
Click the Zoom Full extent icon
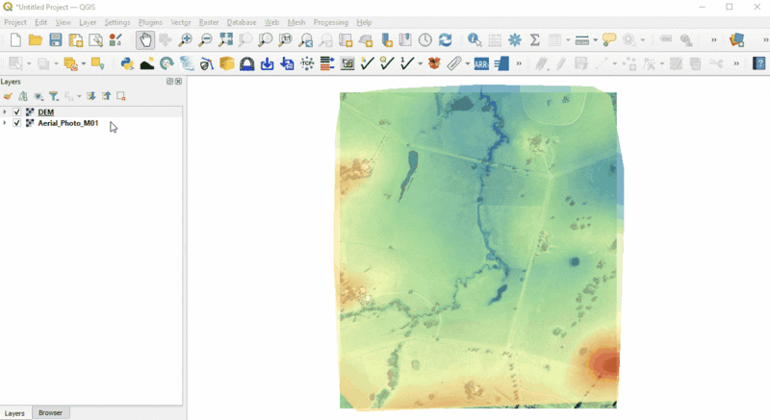(x=225, y=40)
